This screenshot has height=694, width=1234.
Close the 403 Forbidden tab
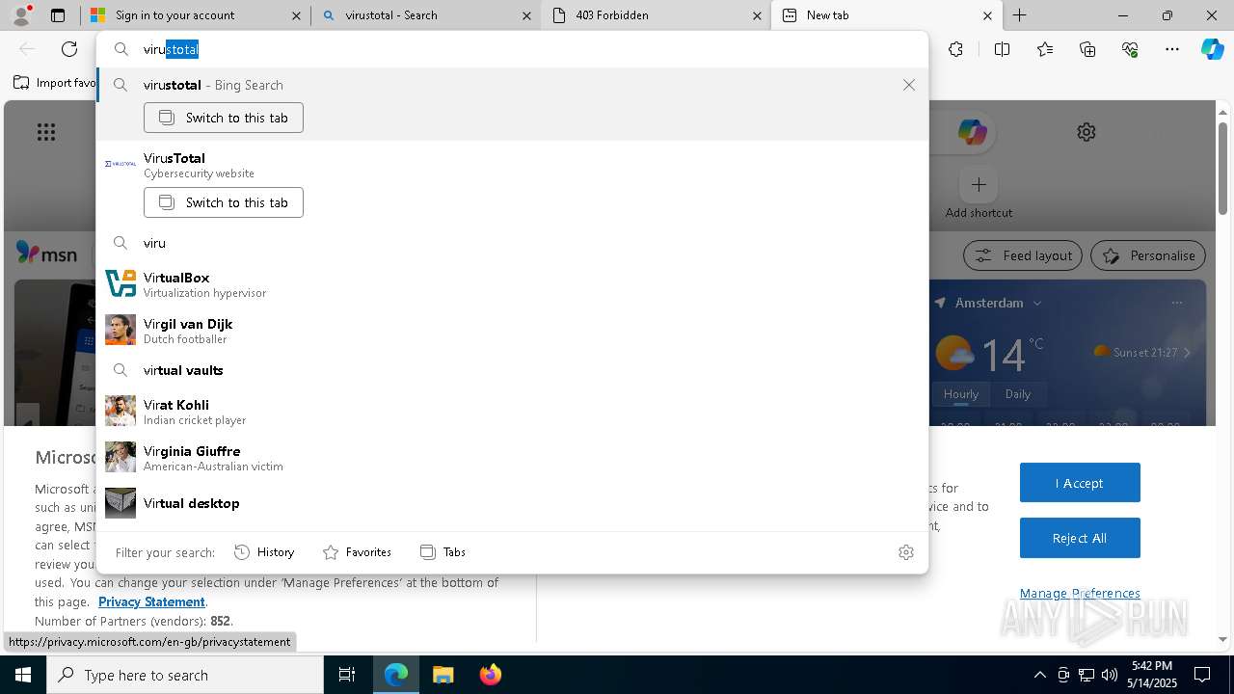[x=757, y=15]
